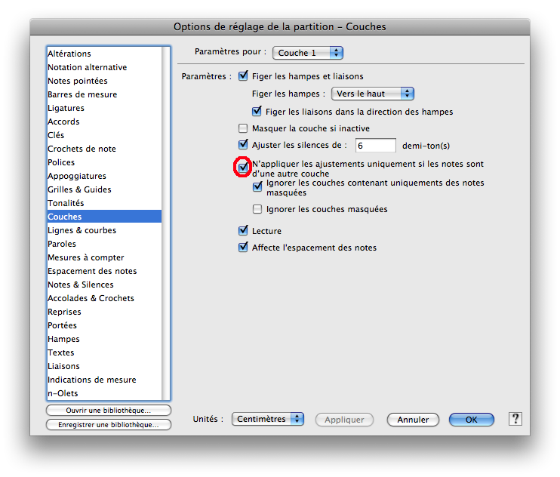Viewport: 560px width, 477px height.
Task: Toggle 'Figer les liaisons dans la direction' checkbox
Action: tap(257, 112)
